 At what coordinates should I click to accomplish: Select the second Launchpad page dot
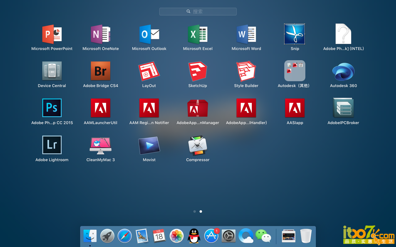(x=201, y=211)
